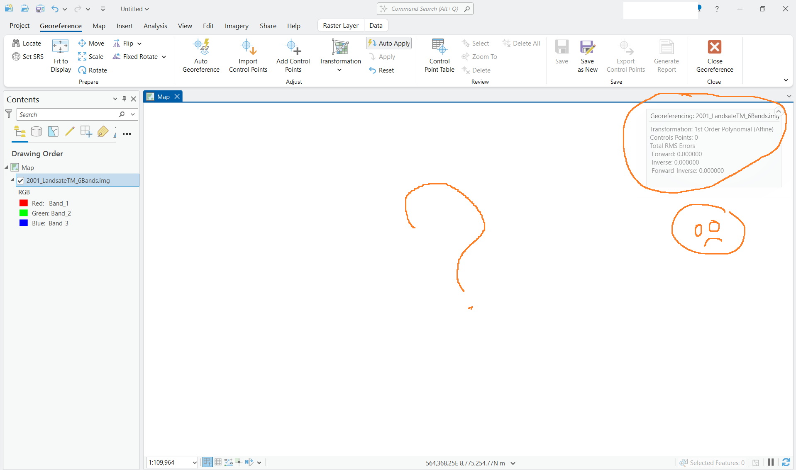Viewport: 796px width, 470px height.
Task: Click the Green Band_2 color swatch
Action: (24, 213)
